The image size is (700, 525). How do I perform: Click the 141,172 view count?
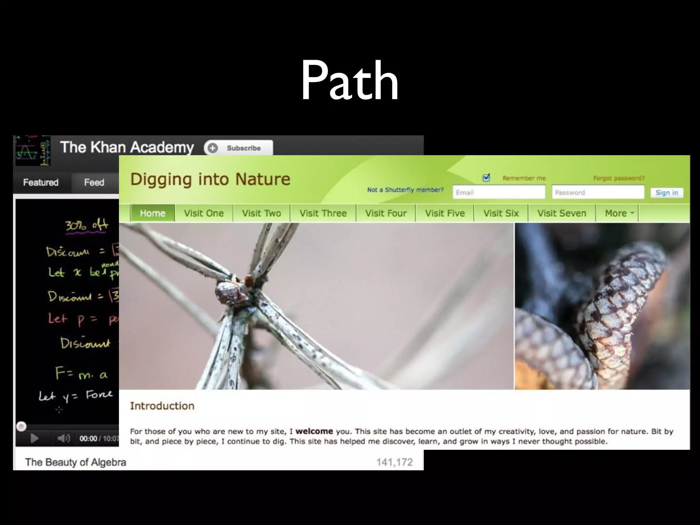click(x=394, y=462)
